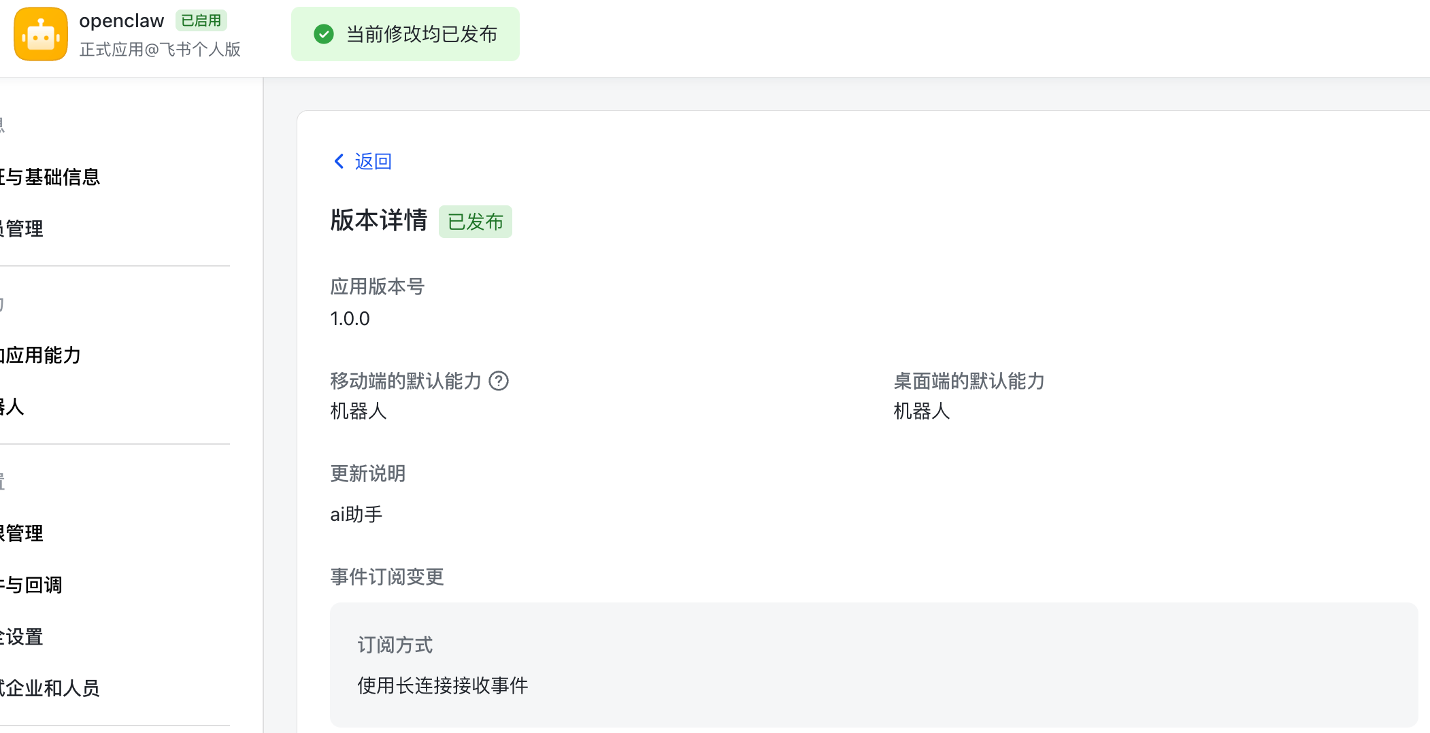Open help tooltip for mobile default ability
Viewport: 1430px width, 733px height.
coord(499,381)
